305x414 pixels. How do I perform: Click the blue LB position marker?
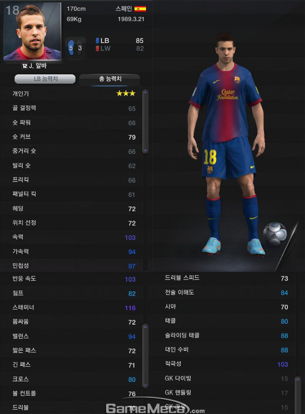point(97,40)
